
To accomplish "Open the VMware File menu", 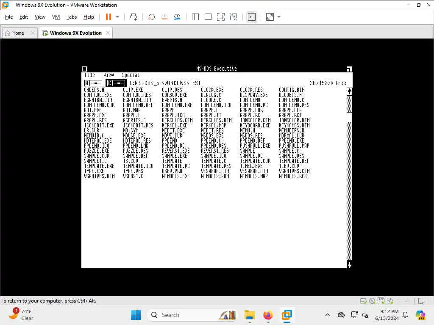I will click(9, 17).
